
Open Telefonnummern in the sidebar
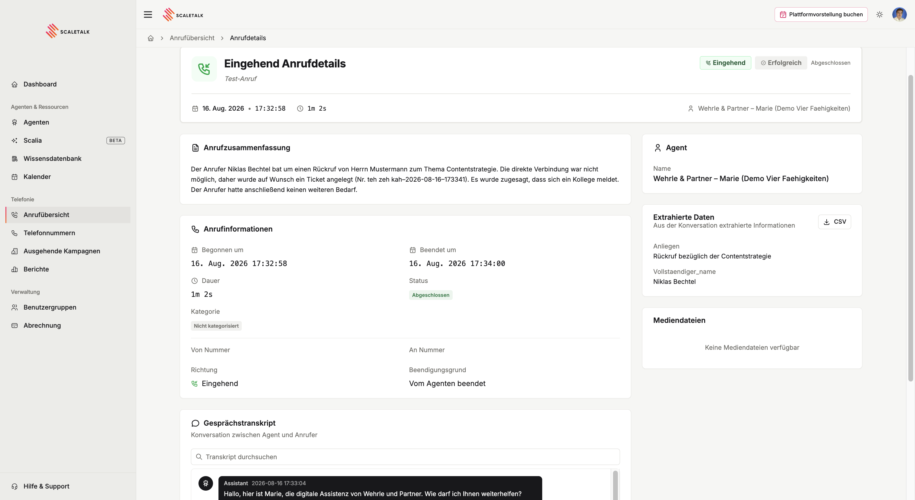[68, 233]
